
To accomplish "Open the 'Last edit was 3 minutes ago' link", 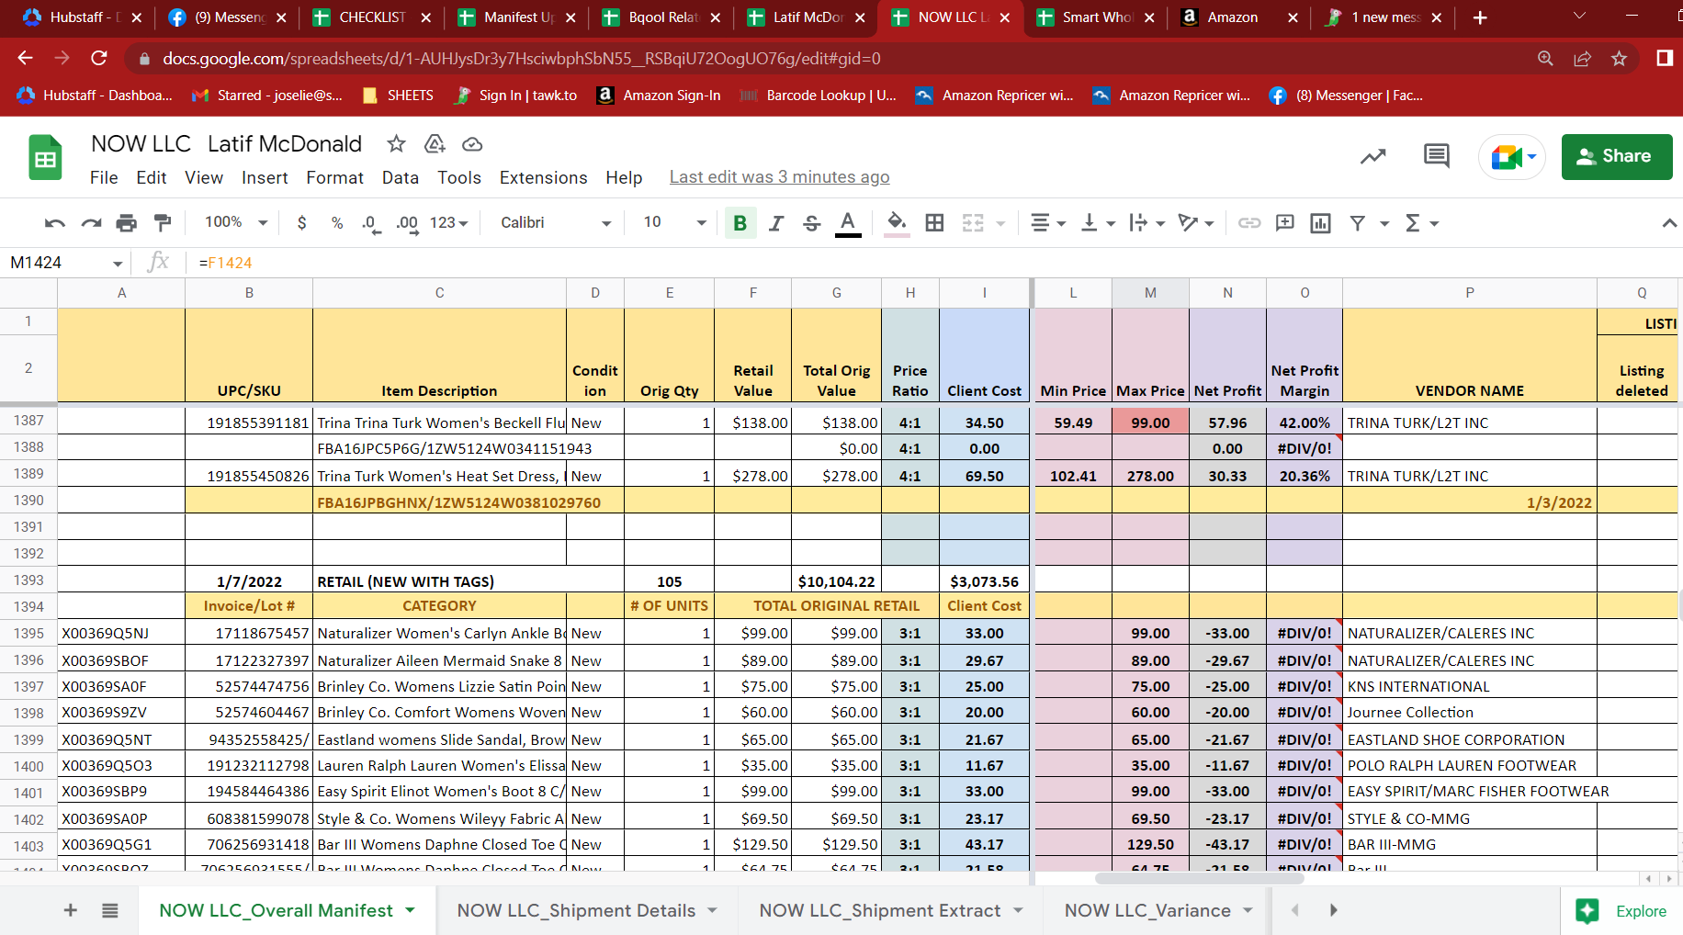I will click(x=779, y=177).
